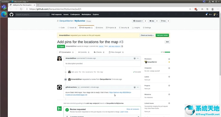The width and height of the screenshot is (221, 117).
Task: Click the GitHub search input field
Action: [32, 15]
